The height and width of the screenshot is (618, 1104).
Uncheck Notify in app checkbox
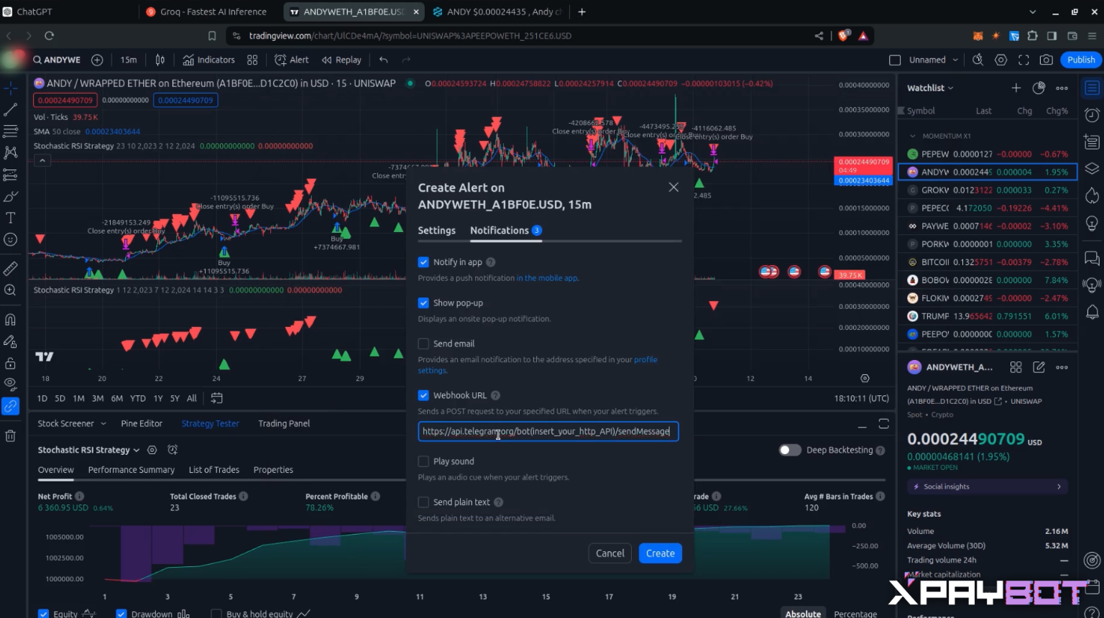(423, 262)
